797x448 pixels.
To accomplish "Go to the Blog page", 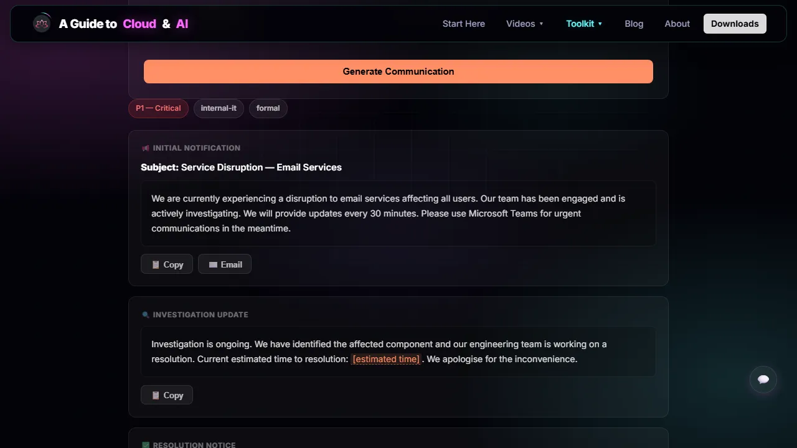I will point(634,24).
